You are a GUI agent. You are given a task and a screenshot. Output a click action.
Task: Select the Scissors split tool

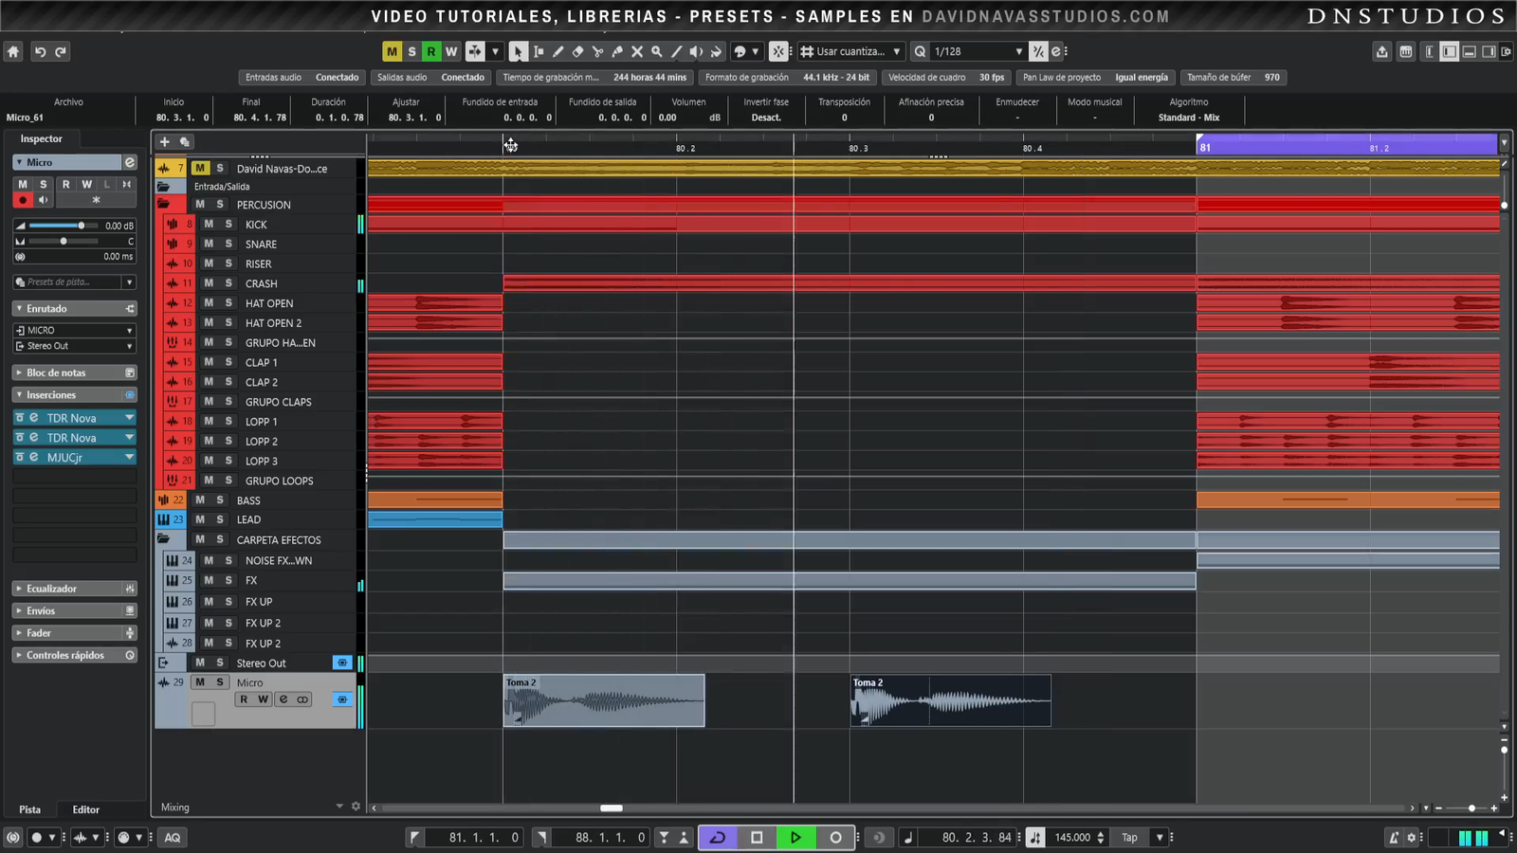point(597,52)
